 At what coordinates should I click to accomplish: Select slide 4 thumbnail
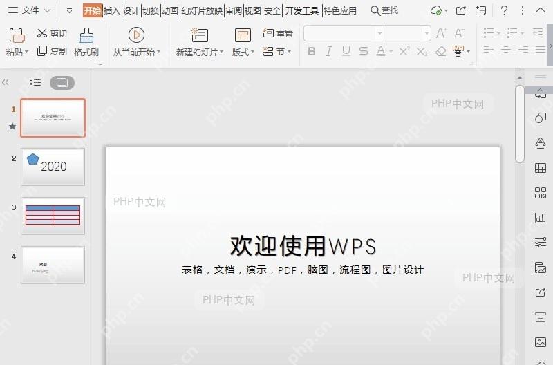pos(53,265)
